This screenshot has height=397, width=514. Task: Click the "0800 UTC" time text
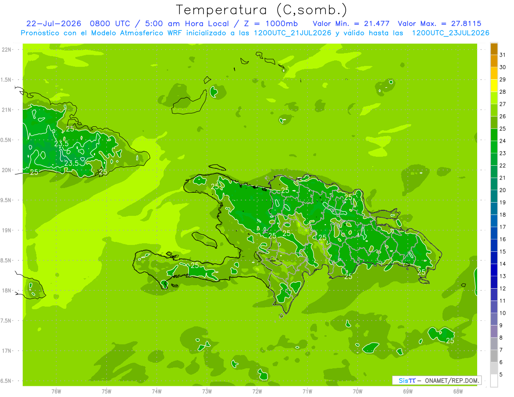pyautogui.click(x=110, y=24)
